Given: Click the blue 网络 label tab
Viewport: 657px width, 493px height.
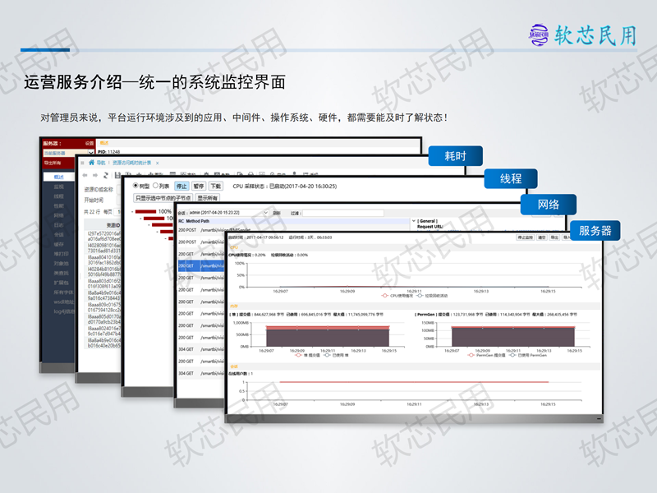Looking at the screenshot, I should (x=548, y=205).
